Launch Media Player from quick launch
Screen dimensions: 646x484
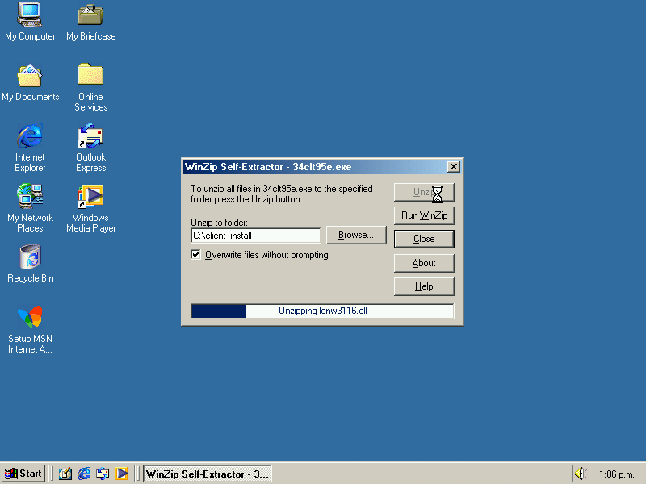[121, 474]
